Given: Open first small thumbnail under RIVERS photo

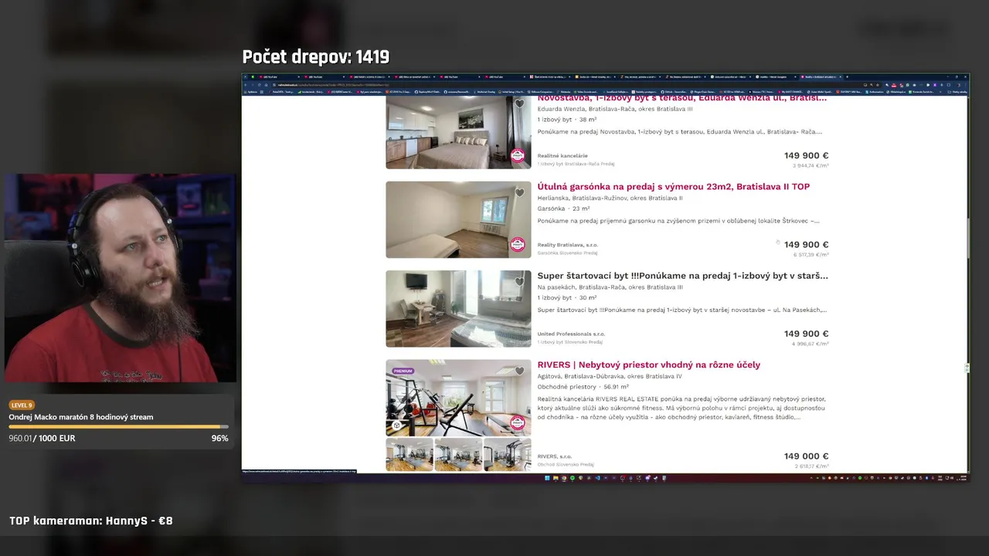Looking at the screenshot, I should point(410,455).
